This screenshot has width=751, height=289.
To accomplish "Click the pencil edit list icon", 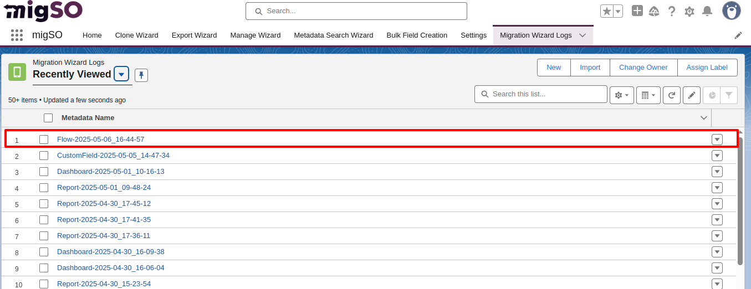I will (x=692, y=95).
